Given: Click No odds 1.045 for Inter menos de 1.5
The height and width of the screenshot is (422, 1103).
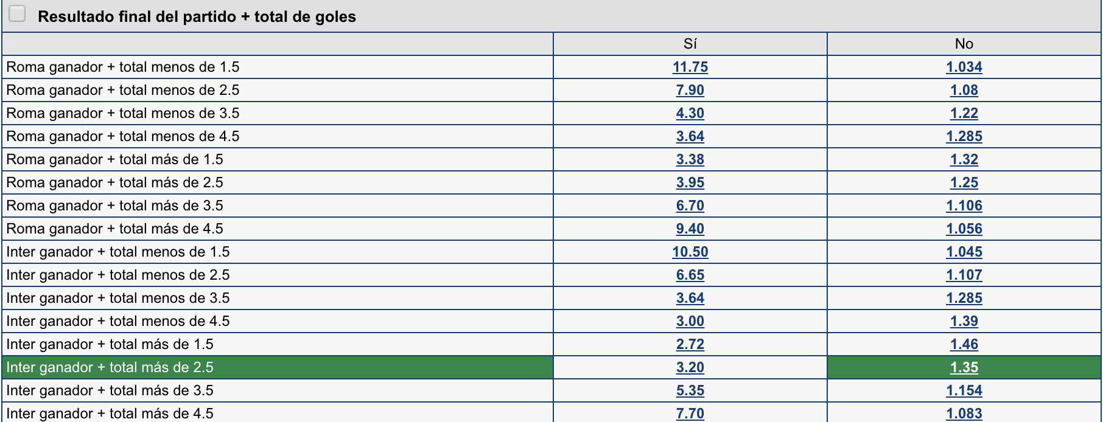Looking at the screenshot, I should [x=964, y=252].
